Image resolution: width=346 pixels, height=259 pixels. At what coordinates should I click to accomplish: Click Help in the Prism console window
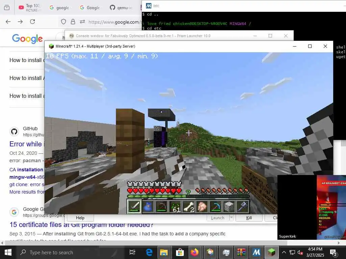[80, 218]
